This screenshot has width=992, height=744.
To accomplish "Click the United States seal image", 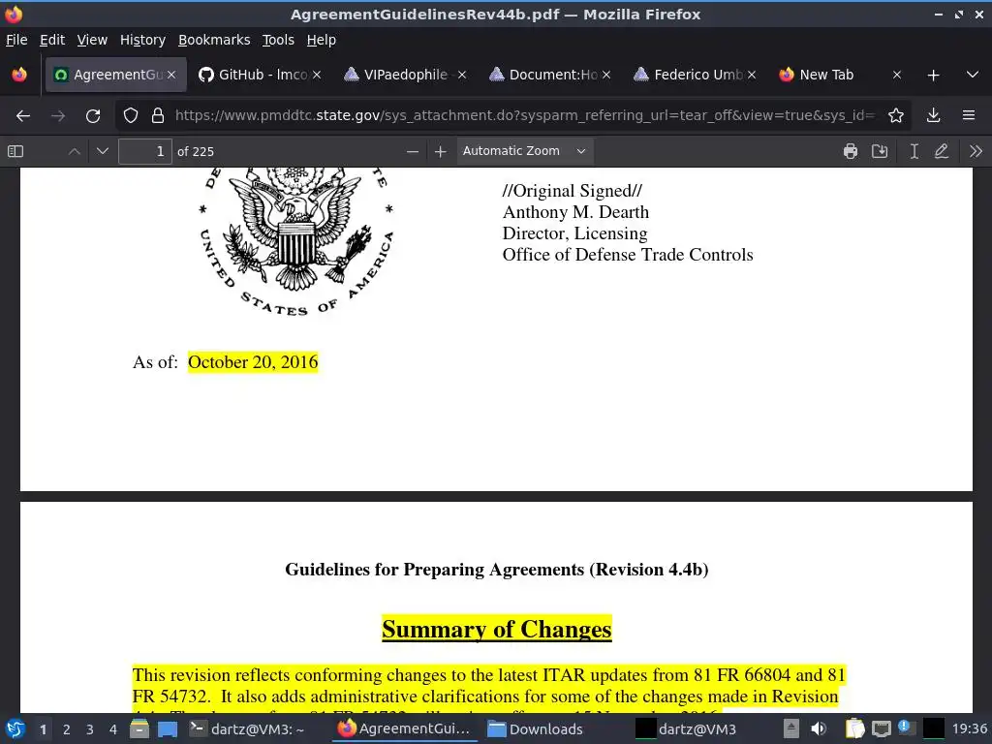I will click(296, 243).
